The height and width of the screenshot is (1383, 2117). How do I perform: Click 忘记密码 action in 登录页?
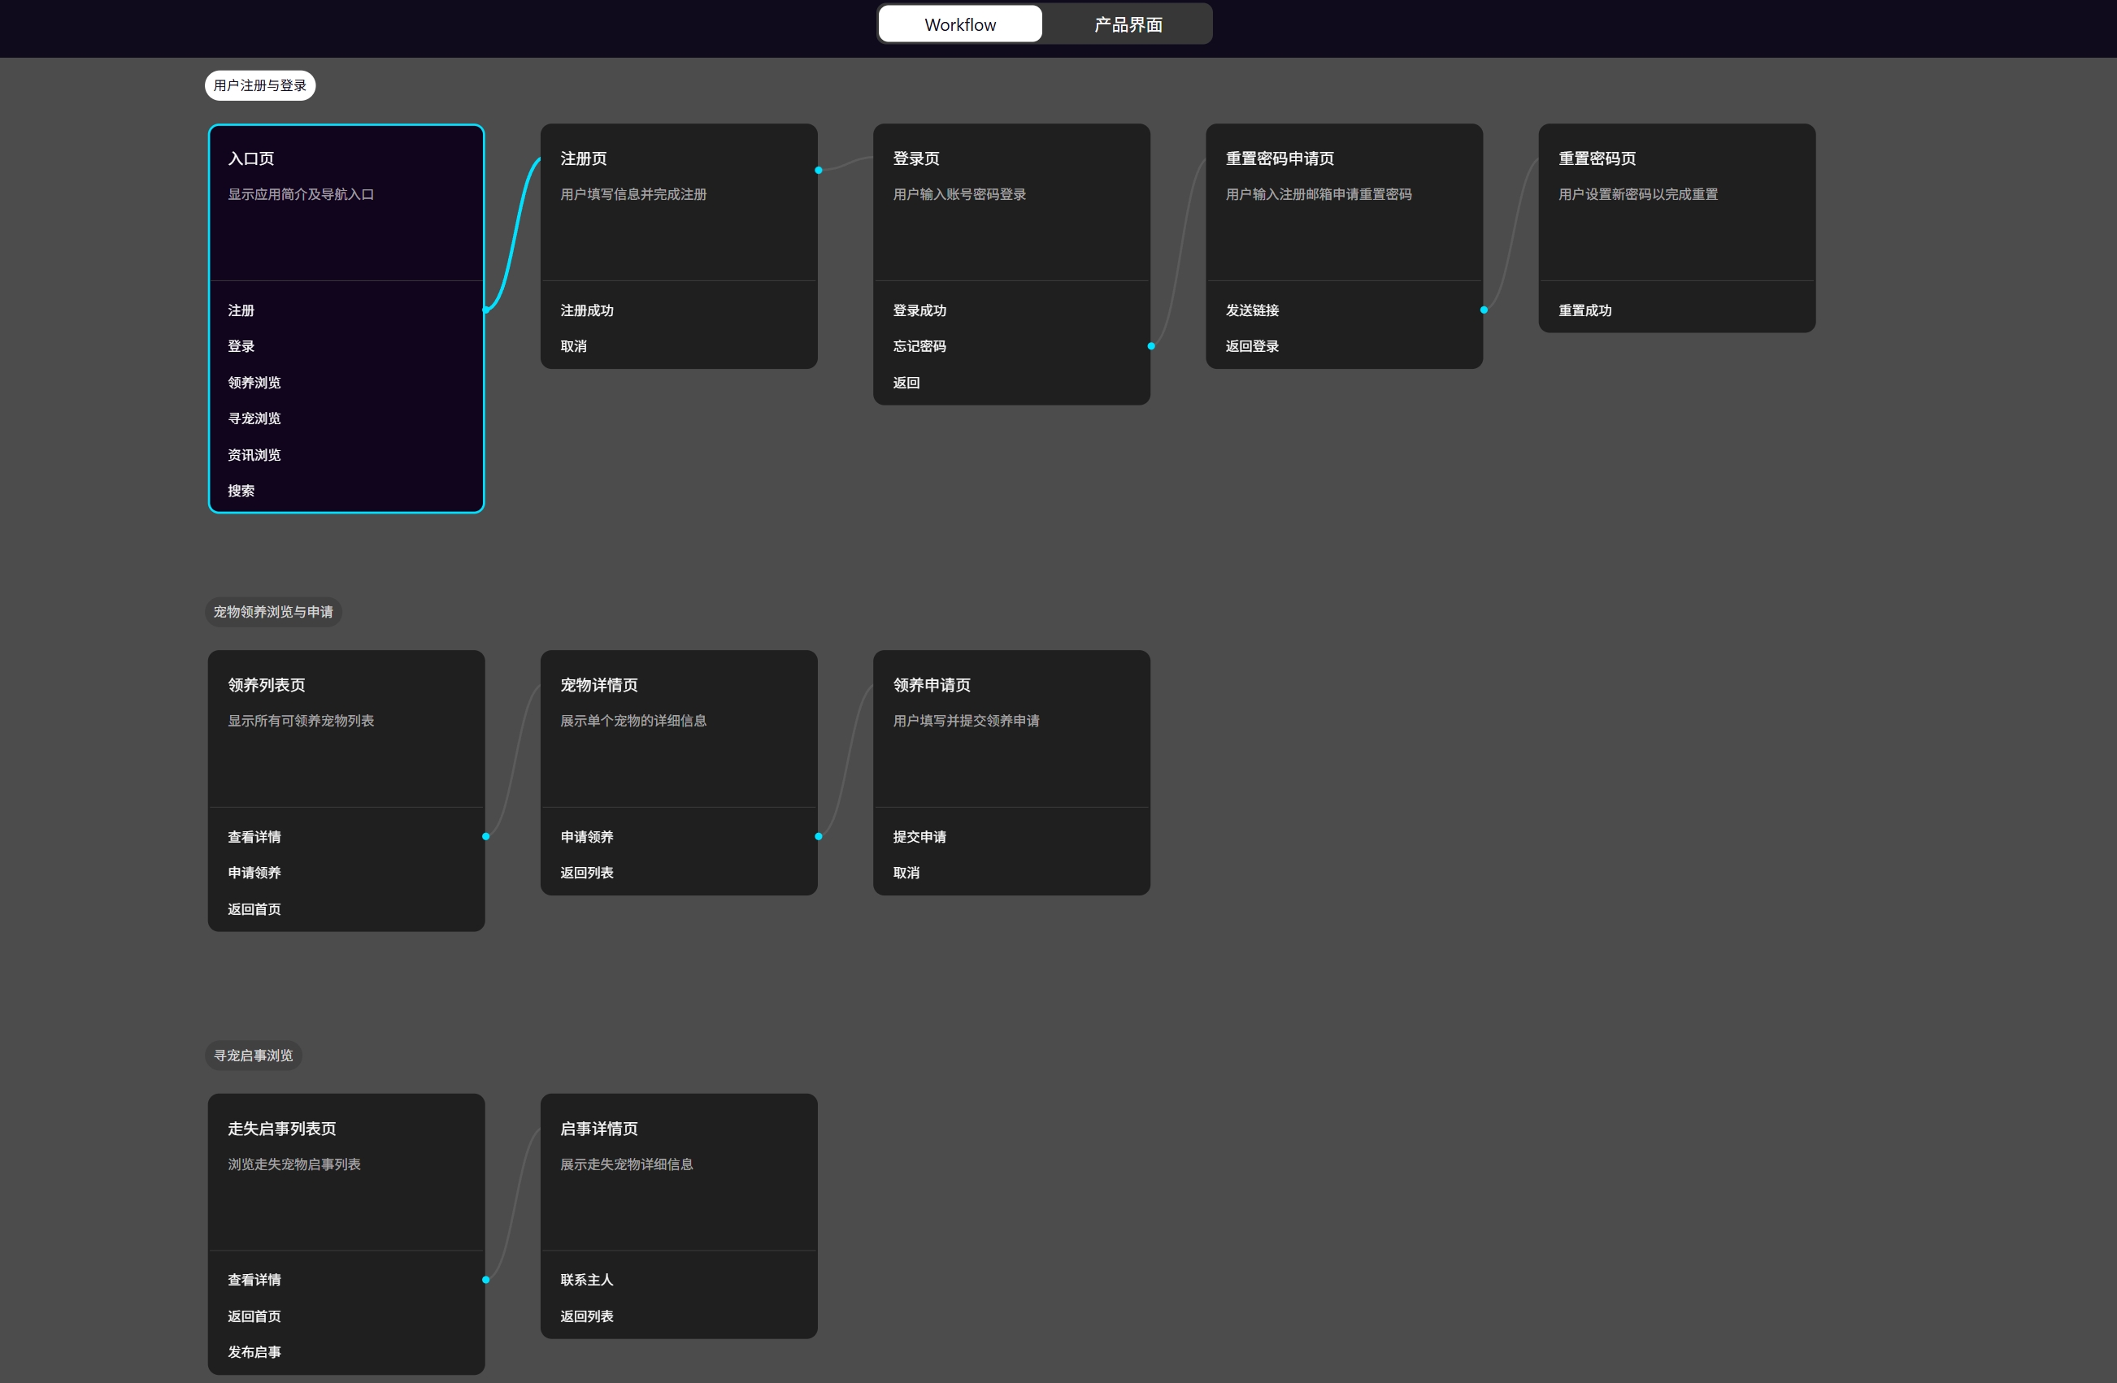919,346
